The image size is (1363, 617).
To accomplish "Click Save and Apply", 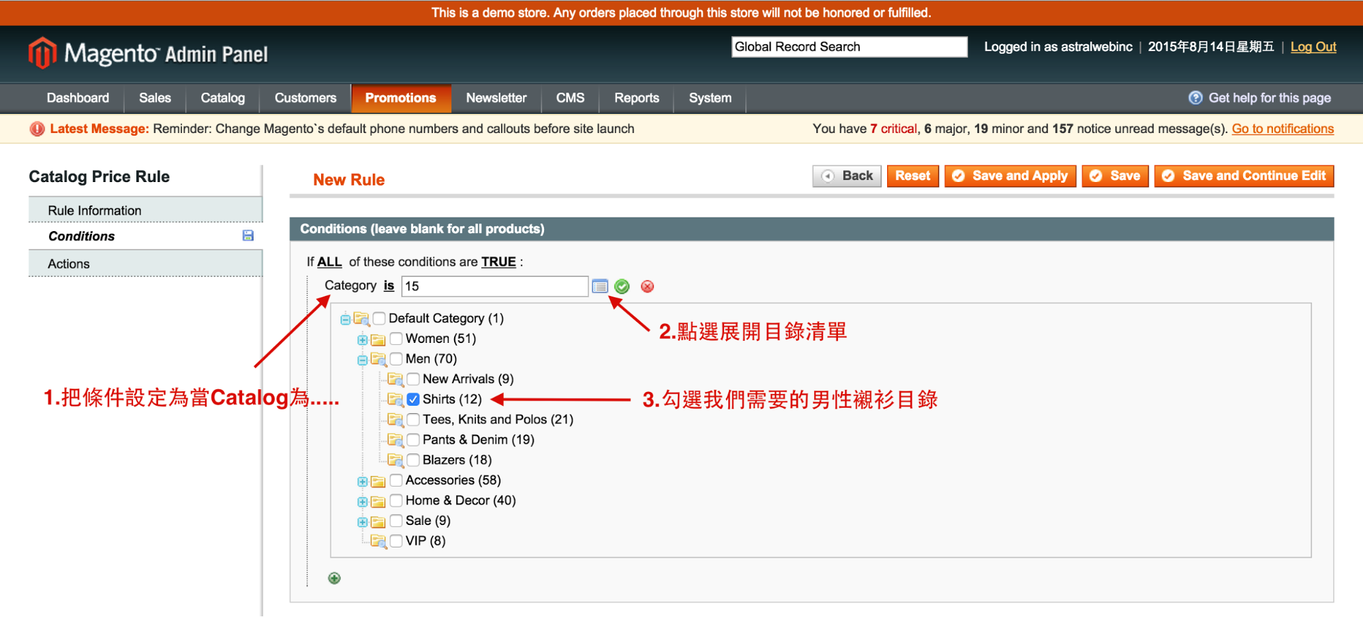I will pos(1010,176).
